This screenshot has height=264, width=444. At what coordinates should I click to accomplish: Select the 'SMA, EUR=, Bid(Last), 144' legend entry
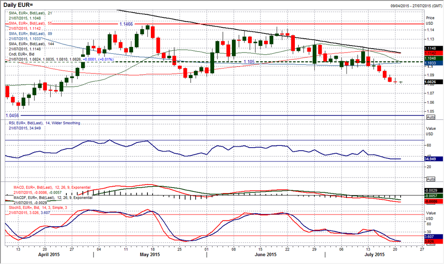pyautogui.click(x=31, y=44)
